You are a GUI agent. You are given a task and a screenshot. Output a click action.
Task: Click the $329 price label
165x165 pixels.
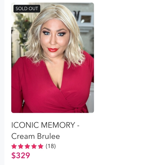click(20, 155)
